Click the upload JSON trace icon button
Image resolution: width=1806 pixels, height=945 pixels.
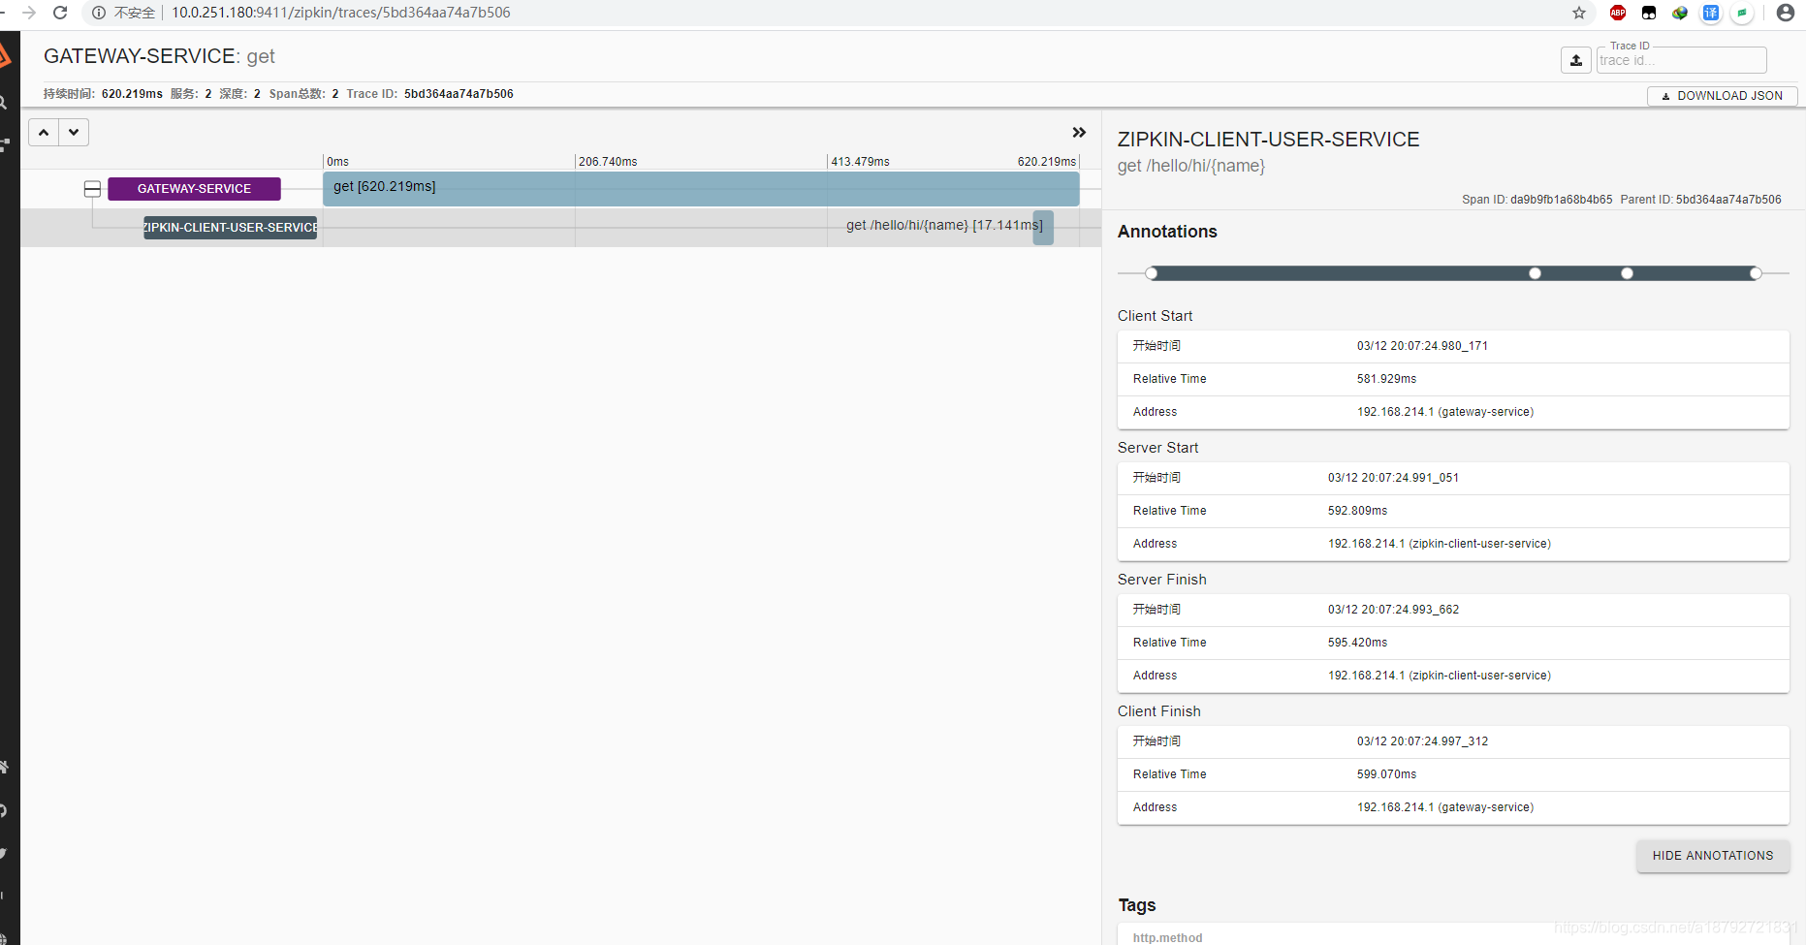pyautogui.click(x=1576, y=60)
